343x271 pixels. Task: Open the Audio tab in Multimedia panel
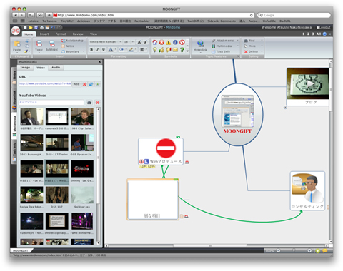56,68
